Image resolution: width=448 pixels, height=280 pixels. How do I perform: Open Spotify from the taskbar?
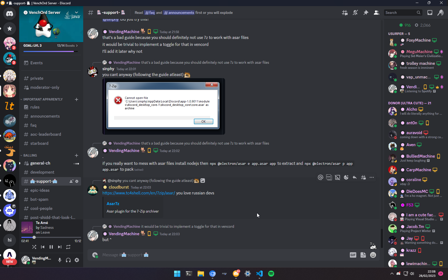pyautogui.click(x=271, y=274)
